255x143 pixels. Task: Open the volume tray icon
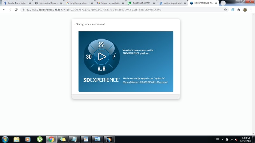[236, 140]
